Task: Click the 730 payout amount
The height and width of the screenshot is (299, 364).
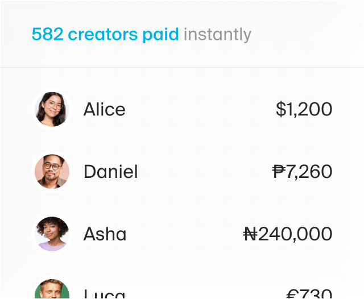Action: [x=316, y=294]
